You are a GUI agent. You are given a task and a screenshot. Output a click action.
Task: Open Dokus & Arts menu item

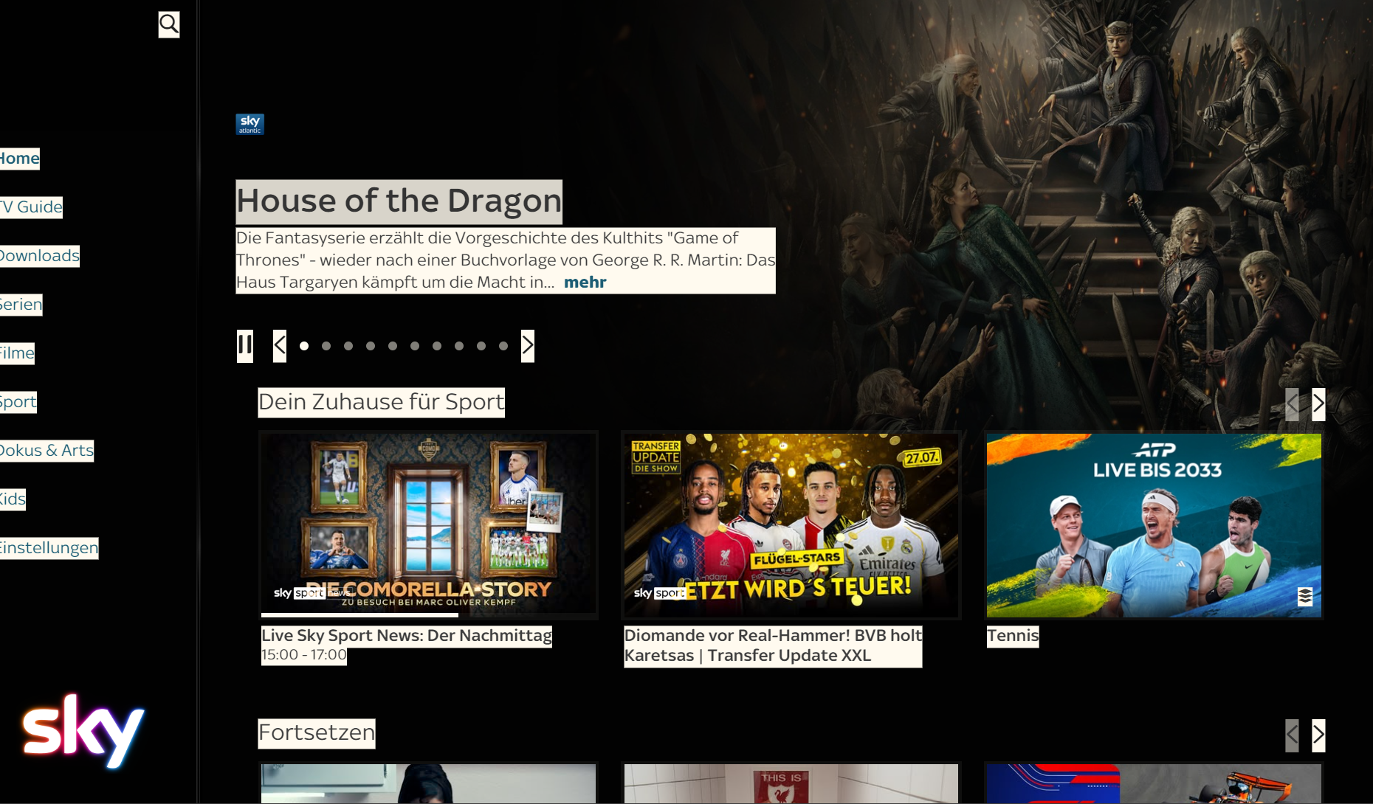point(47,451)
